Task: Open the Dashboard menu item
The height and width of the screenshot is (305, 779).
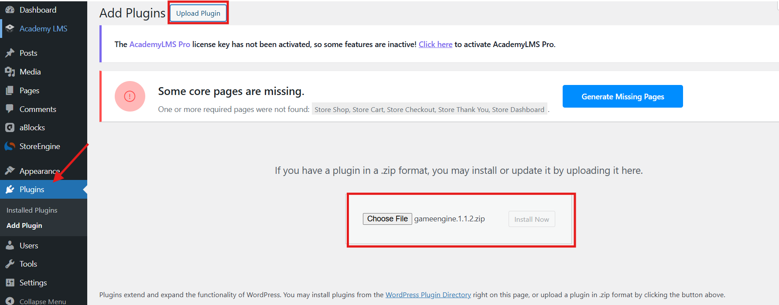Action: click(x=44, y=10)
